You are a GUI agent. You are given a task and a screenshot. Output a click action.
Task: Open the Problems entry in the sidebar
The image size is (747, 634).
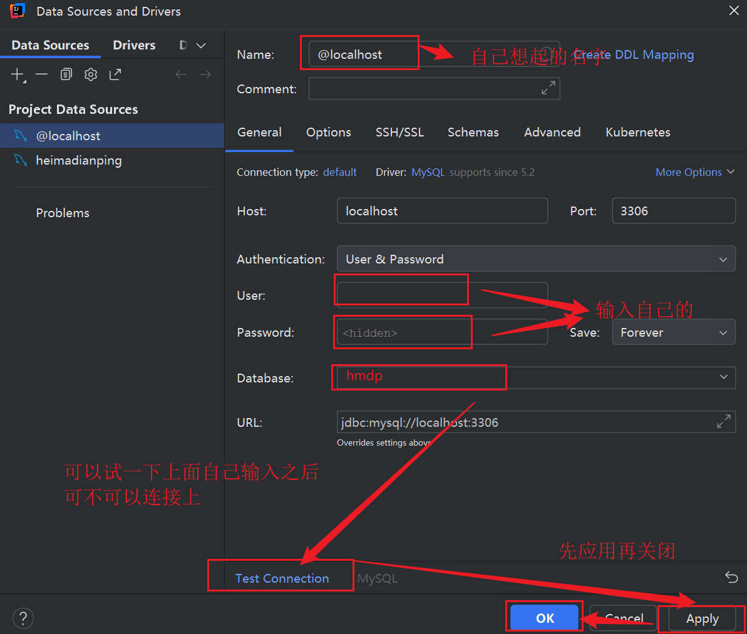pyautogui.click(x=63, y=212)
